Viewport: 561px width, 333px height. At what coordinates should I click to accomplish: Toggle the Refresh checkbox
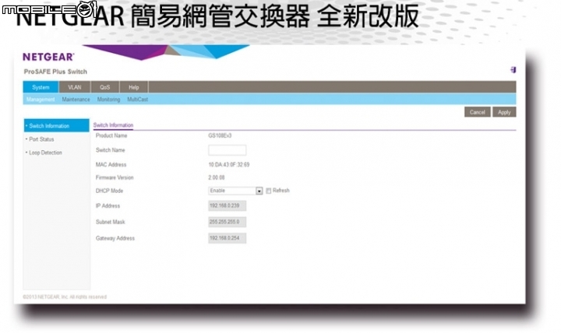pos(269,191)
